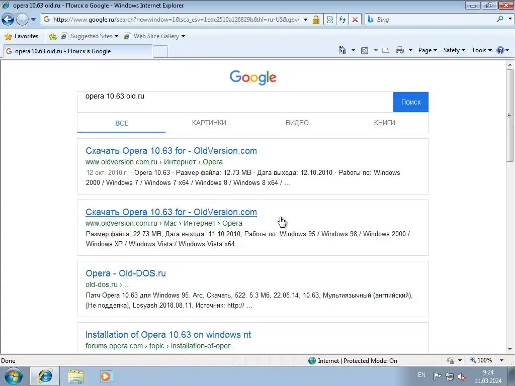Expand the address bar autocomplete dropdown arrow

coord(305,20)
